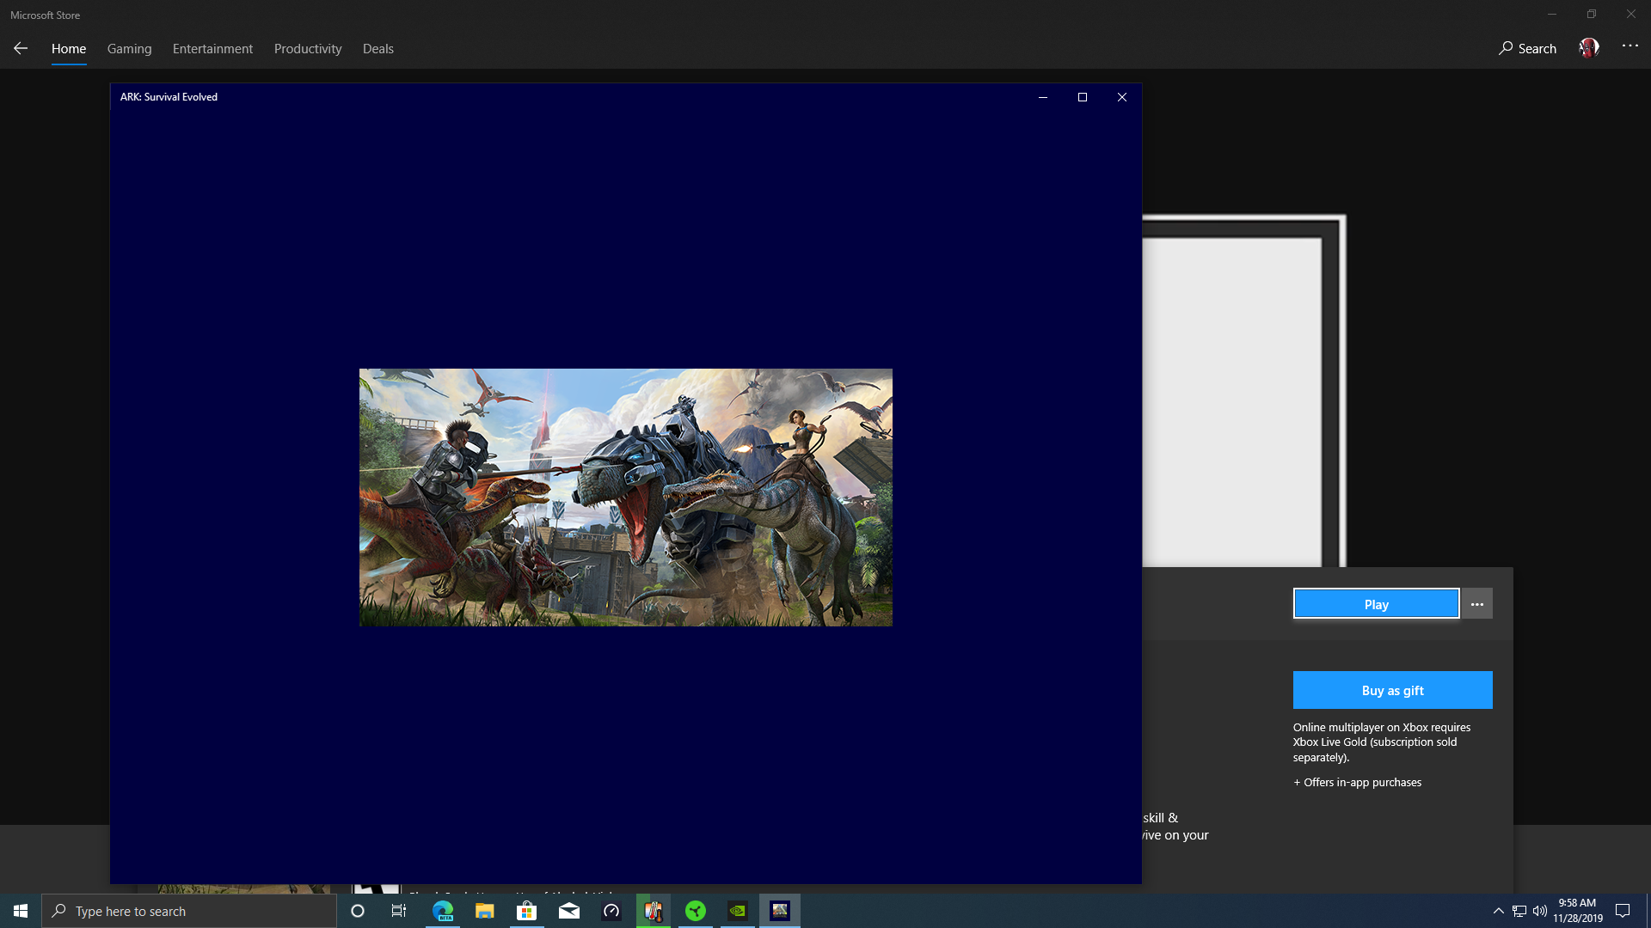Open the Productivity tab
The width and height of the screenshot is (1651, 928).
[308, 49]
